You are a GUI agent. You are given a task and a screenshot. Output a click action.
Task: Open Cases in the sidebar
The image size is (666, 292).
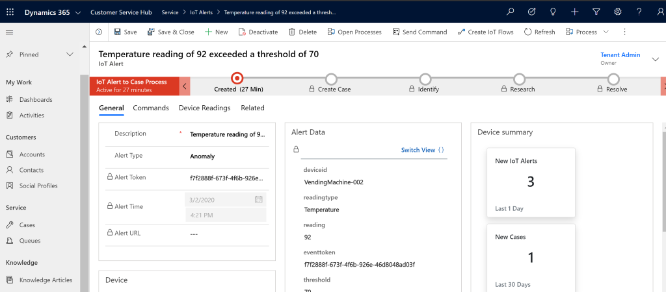pyautogui.click(x=27, y=225)
